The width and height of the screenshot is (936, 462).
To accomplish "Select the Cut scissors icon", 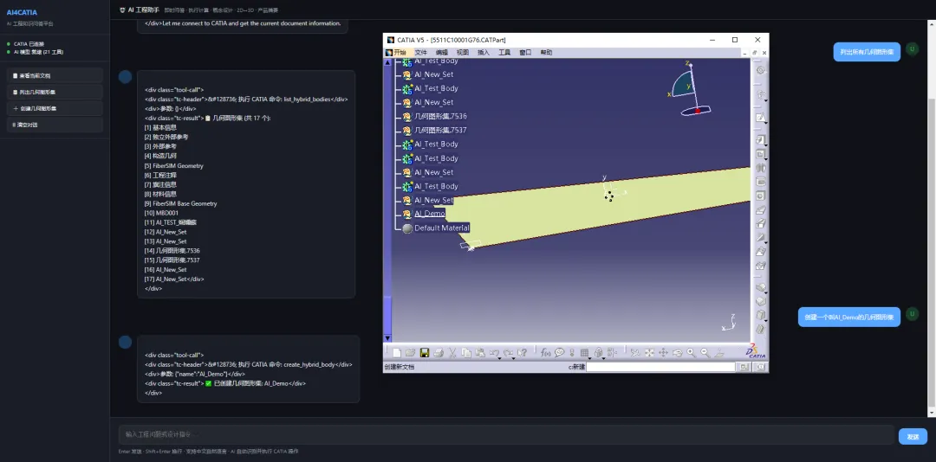I will click(x=452, y=353).
